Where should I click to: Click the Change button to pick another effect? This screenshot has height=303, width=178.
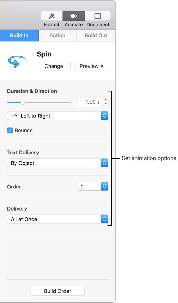tap(54, 66)
